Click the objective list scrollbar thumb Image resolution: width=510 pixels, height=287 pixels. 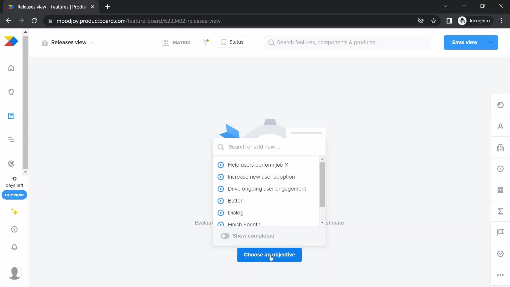point(322,185)
